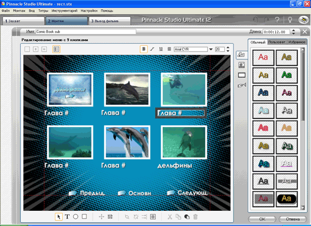This screenshot has width=311, height=226.
Task: Select the ellipse shape tool
Action: [76, 217]
